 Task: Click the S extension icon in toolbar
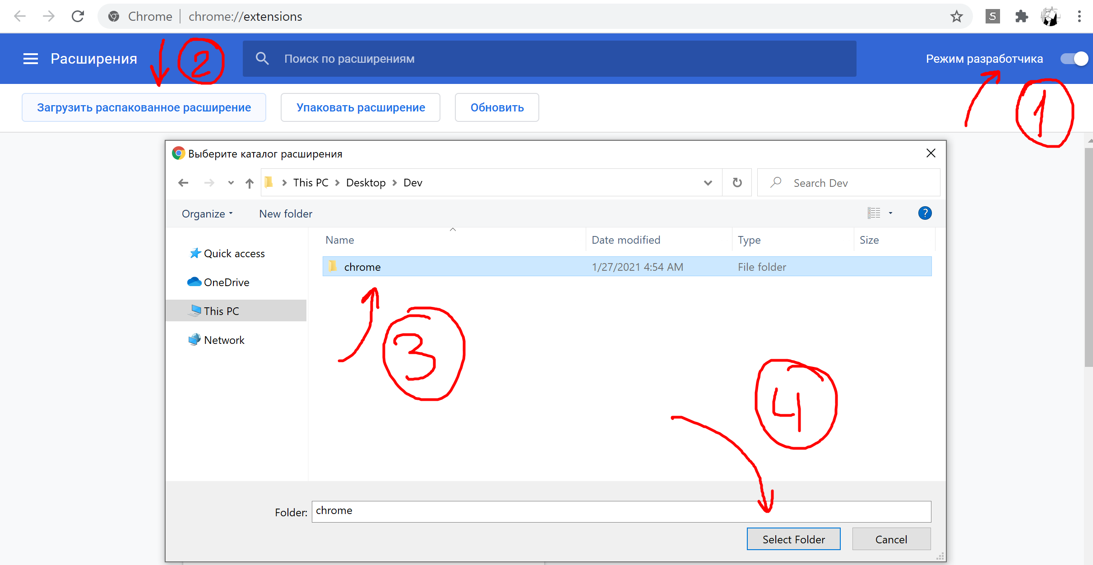click(x=992, y=17)
